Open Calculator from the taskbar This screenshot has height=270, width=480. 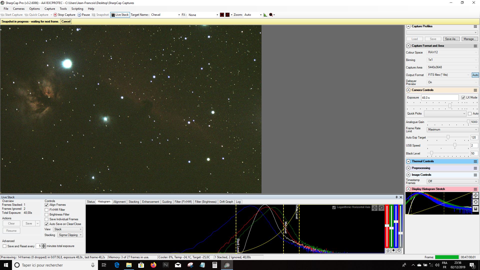(x=214, y=265)
